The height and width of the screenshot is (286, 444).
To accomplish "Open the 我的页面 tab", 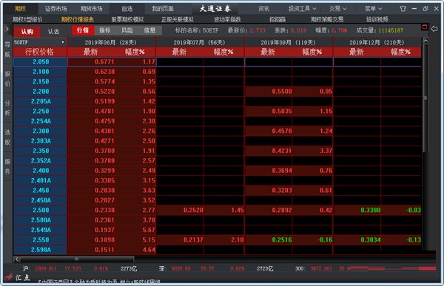I will pos(162,9).
